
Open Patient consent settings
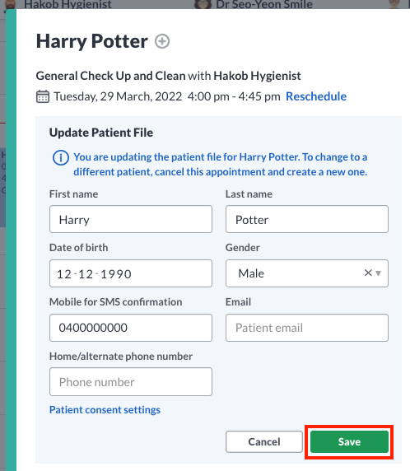coord(105,410)
